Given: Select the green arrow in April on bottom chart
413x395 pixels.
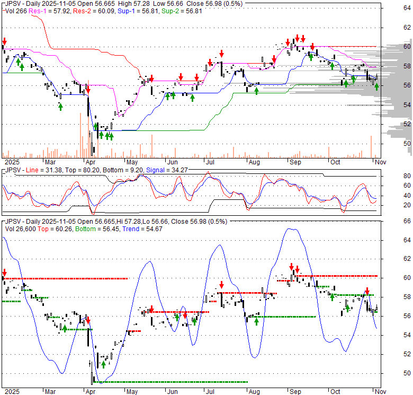Looking at the screenshot, I should click(104, 364).
